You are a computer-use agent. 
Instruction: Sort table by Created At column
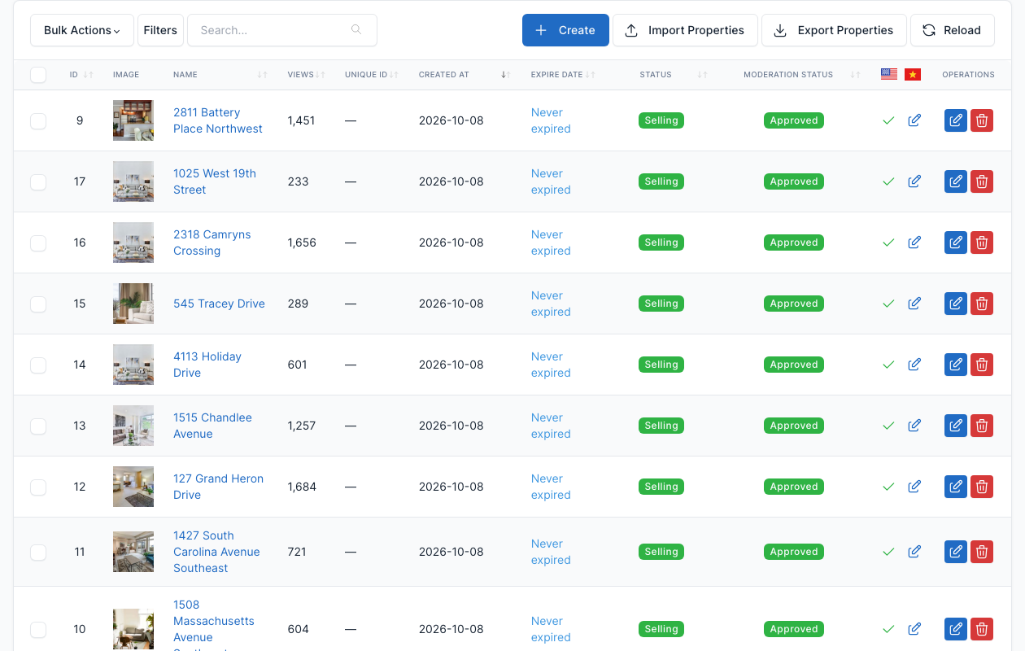click(x=464, y=74)
